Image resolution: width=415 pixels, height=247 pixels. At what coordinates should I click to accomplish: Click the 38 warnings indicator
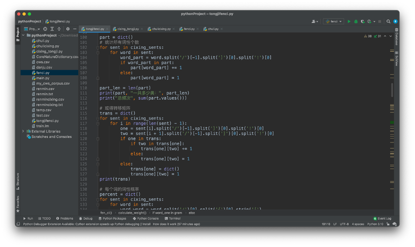[368, 36]
